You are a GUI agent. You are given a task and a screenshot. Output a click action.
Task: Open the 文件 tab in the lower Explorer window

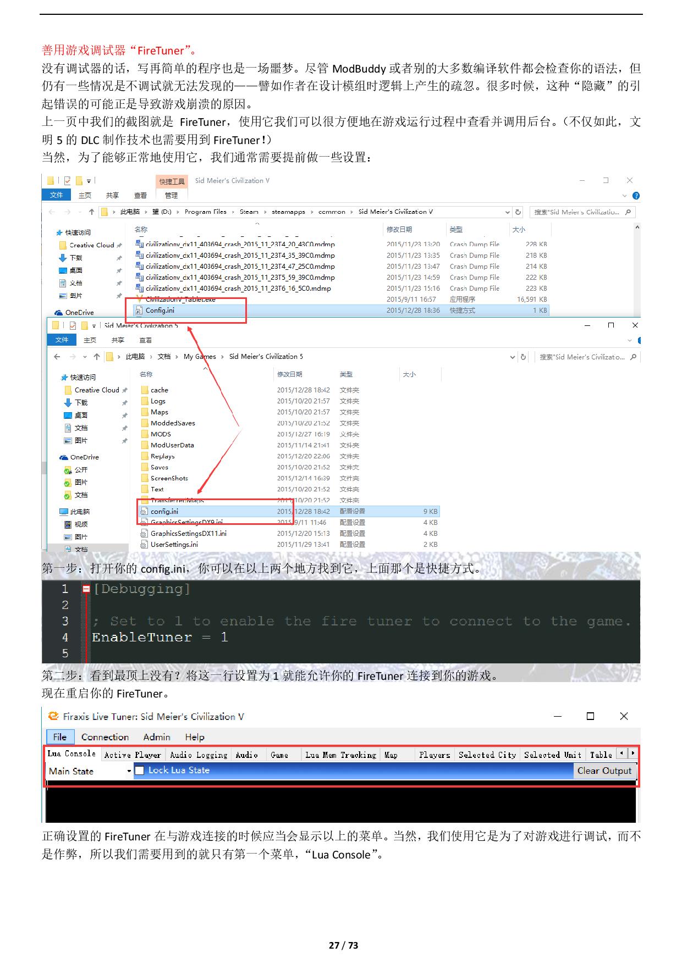62,340
